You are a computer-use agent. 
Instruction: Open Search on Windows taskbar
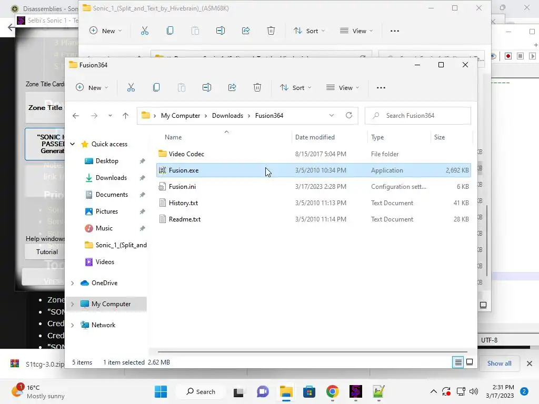[x=201, y=391]
